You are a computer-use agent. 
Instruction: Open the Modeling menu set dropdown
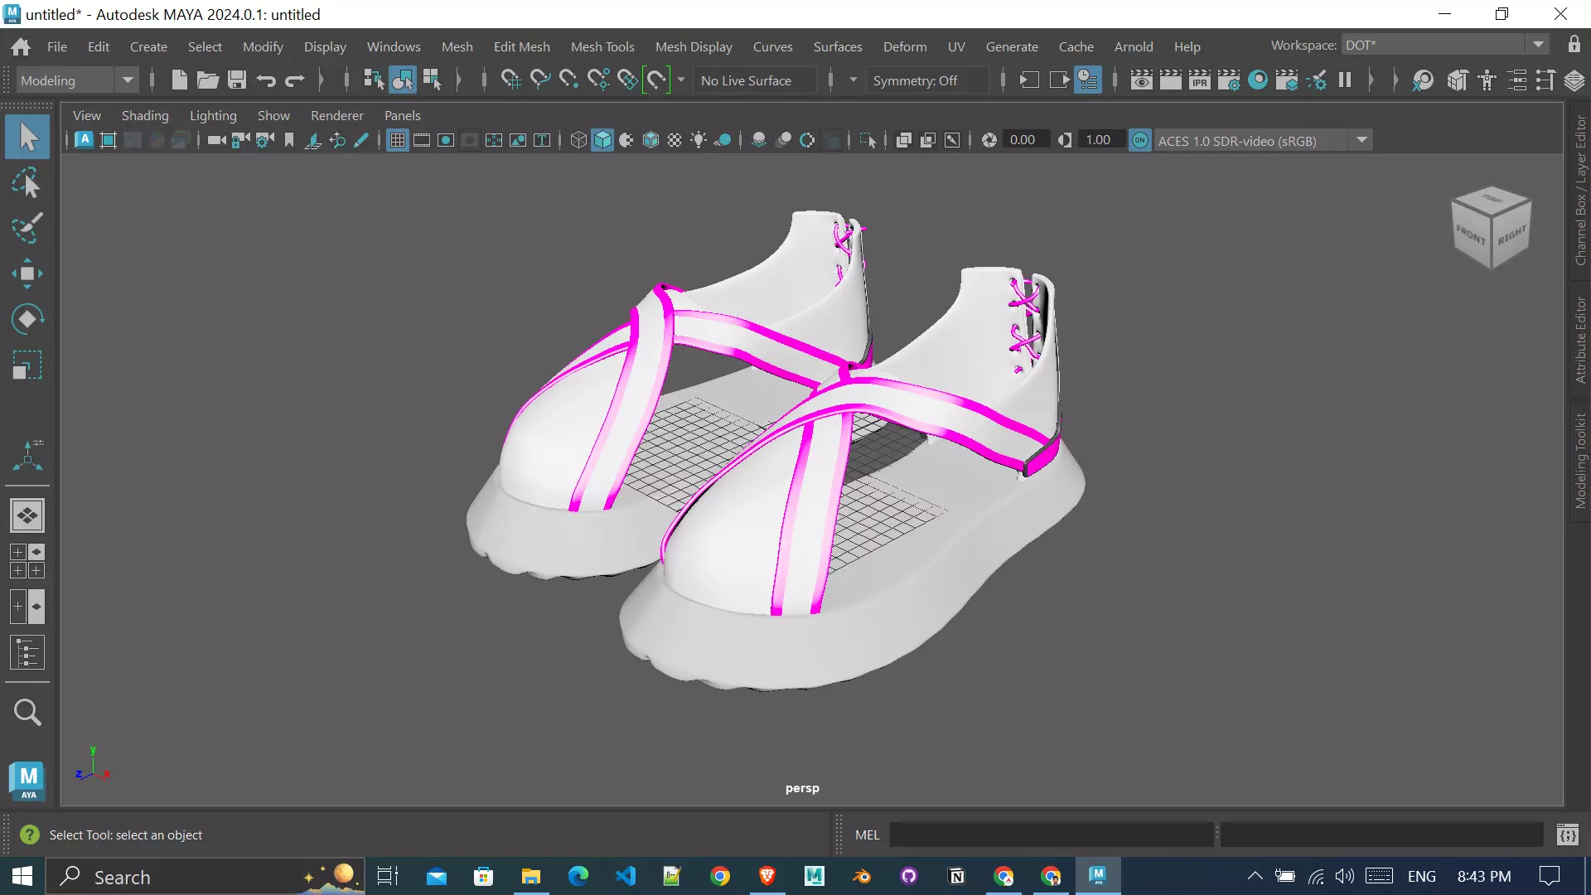128,80
